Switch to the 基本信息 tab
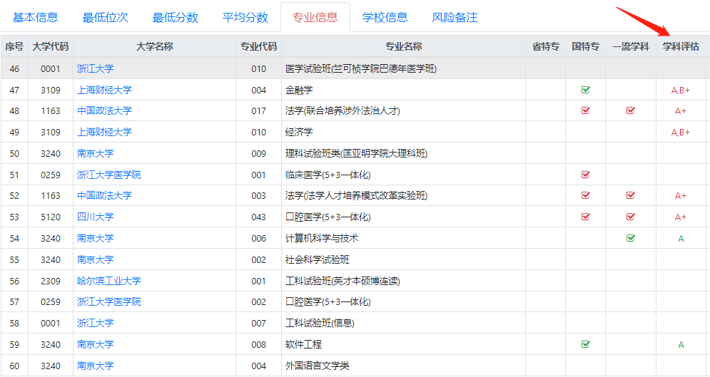Screen dimensions: 710x377 (x=35, y=18)
